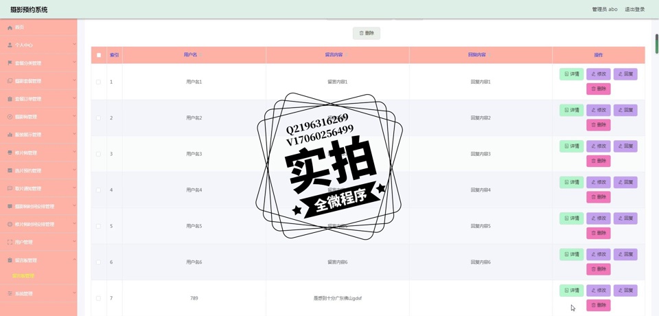The width and height of the screenshot is (659, 316).
Task: Click the 回复 icon in row 3
Action: (x=621, y=146)
